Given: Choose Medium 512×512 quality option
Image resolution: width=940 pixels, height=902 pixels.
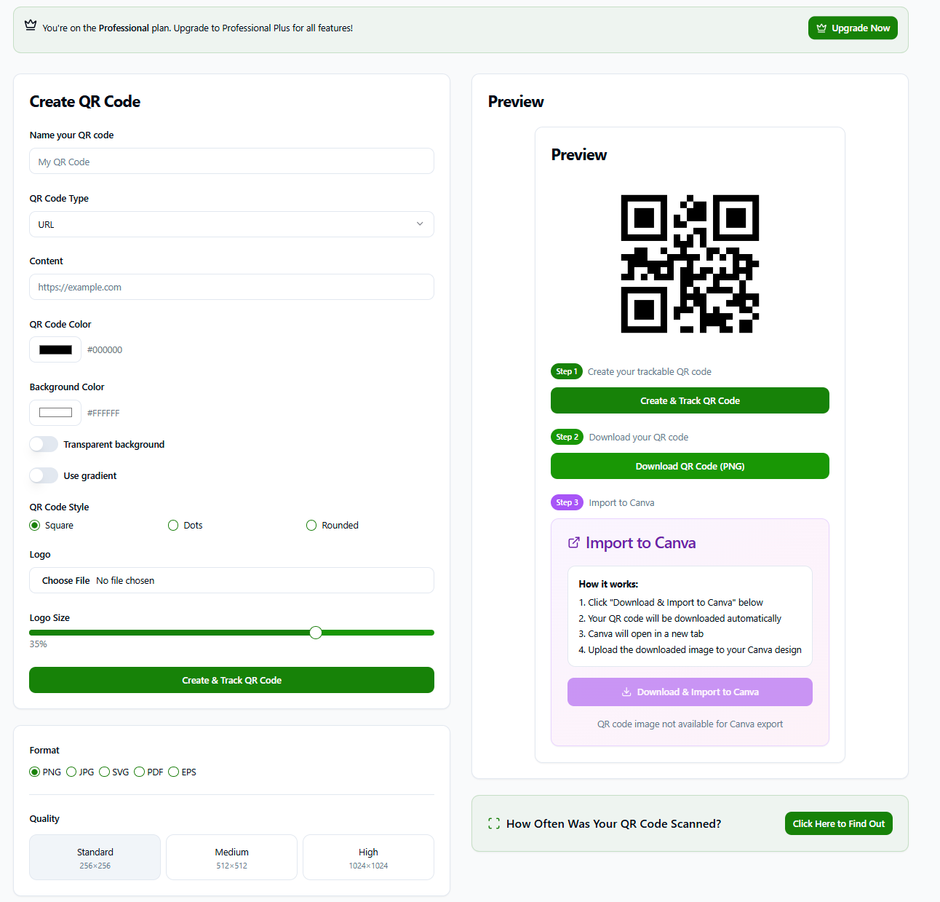Looking at the screenshot, I should 231,858.
